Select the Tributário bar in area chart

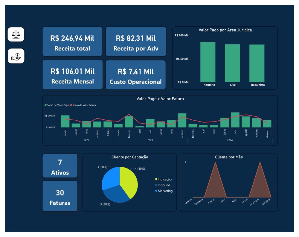click(208, 62)
